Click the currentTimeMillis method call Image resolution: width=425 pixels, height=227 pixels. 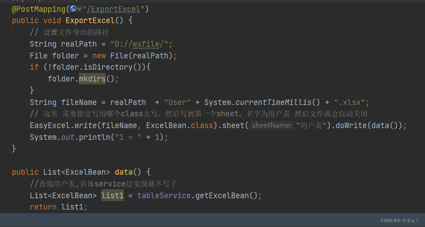(x=274, y=102)
